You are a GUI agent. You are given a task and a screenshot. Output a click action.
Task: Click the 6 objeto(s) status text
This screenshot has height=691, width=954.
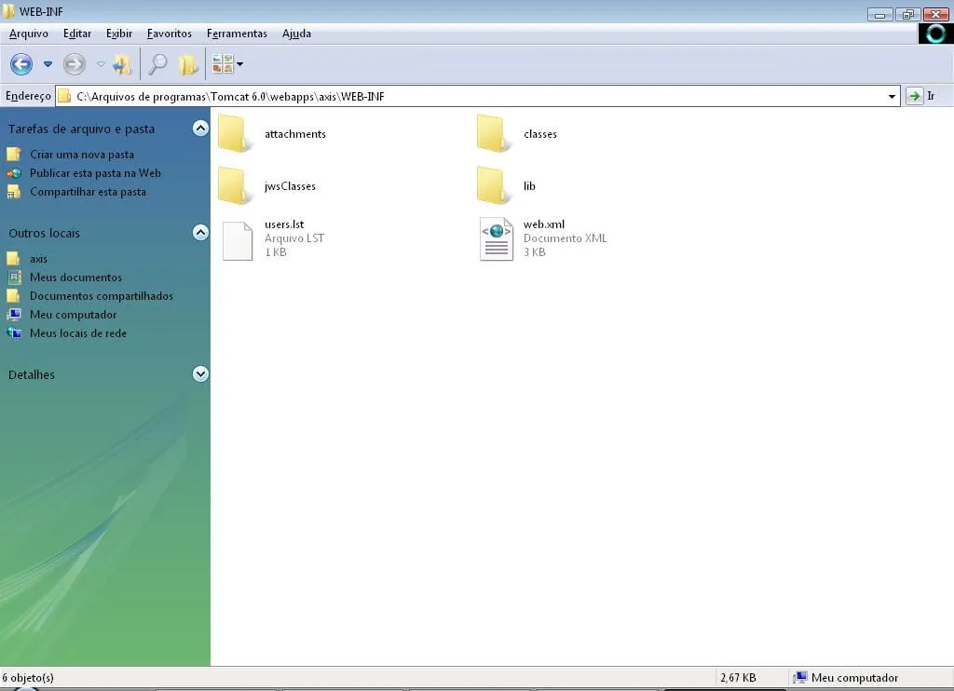pyautogui.click(x=28, y=678)
